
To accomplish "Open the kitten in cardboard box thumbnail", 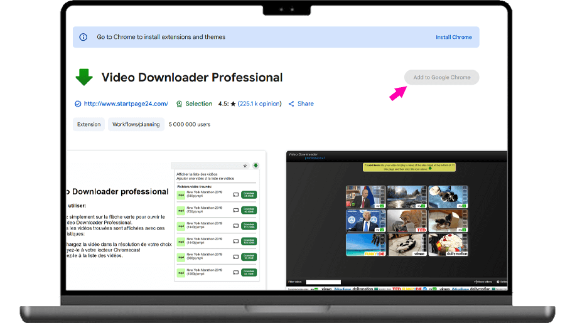I will [x=448, y=221].
